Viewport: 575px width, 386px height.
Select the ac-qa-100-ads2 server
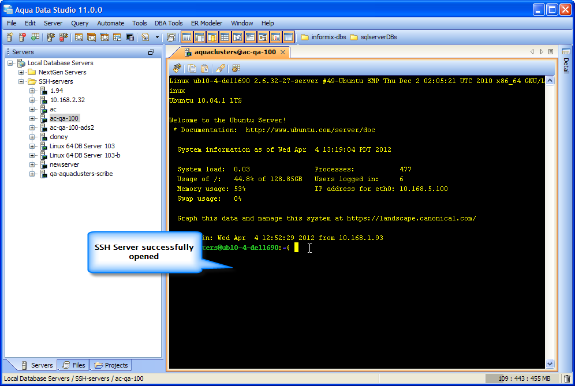[72, 128]
